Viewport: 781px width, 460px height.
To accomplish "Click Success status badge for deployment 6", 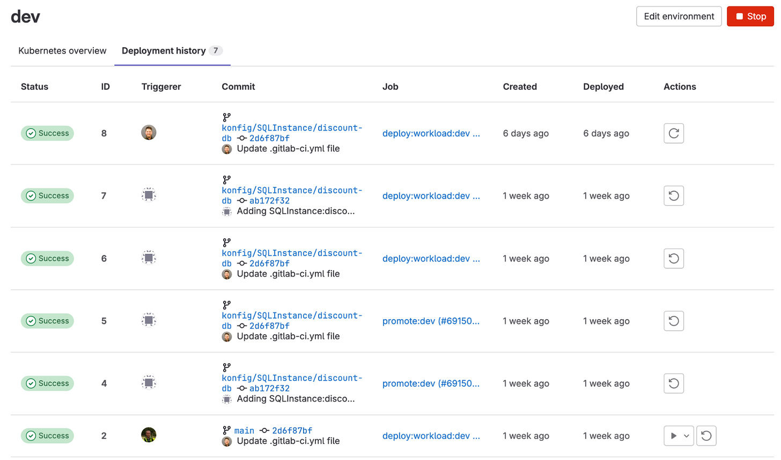I will pos(47,259).
